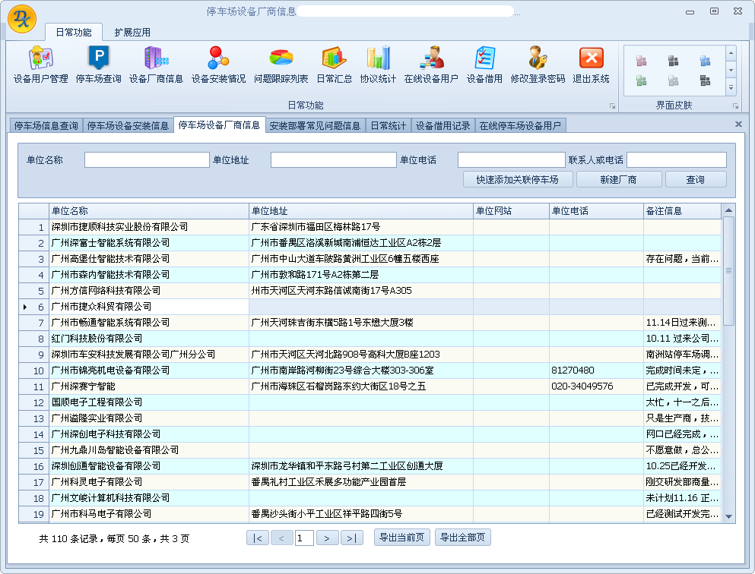Select row 深圳市捷顺科技实业股份有限公司
The height and width of the screenshot is (574, 755).
370,227
